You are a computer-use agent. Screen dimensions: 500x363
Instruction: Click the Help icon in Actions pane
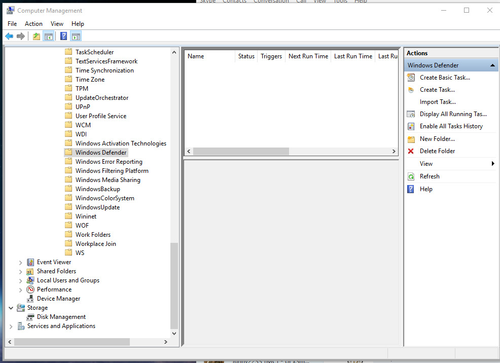411,189
